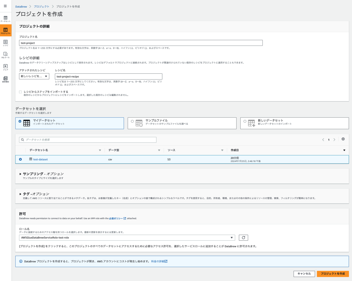This screenshot has height=281, width=352.
Task: Open the アタッチされたレシピ dropdown
Action: [x=34, y=76]
